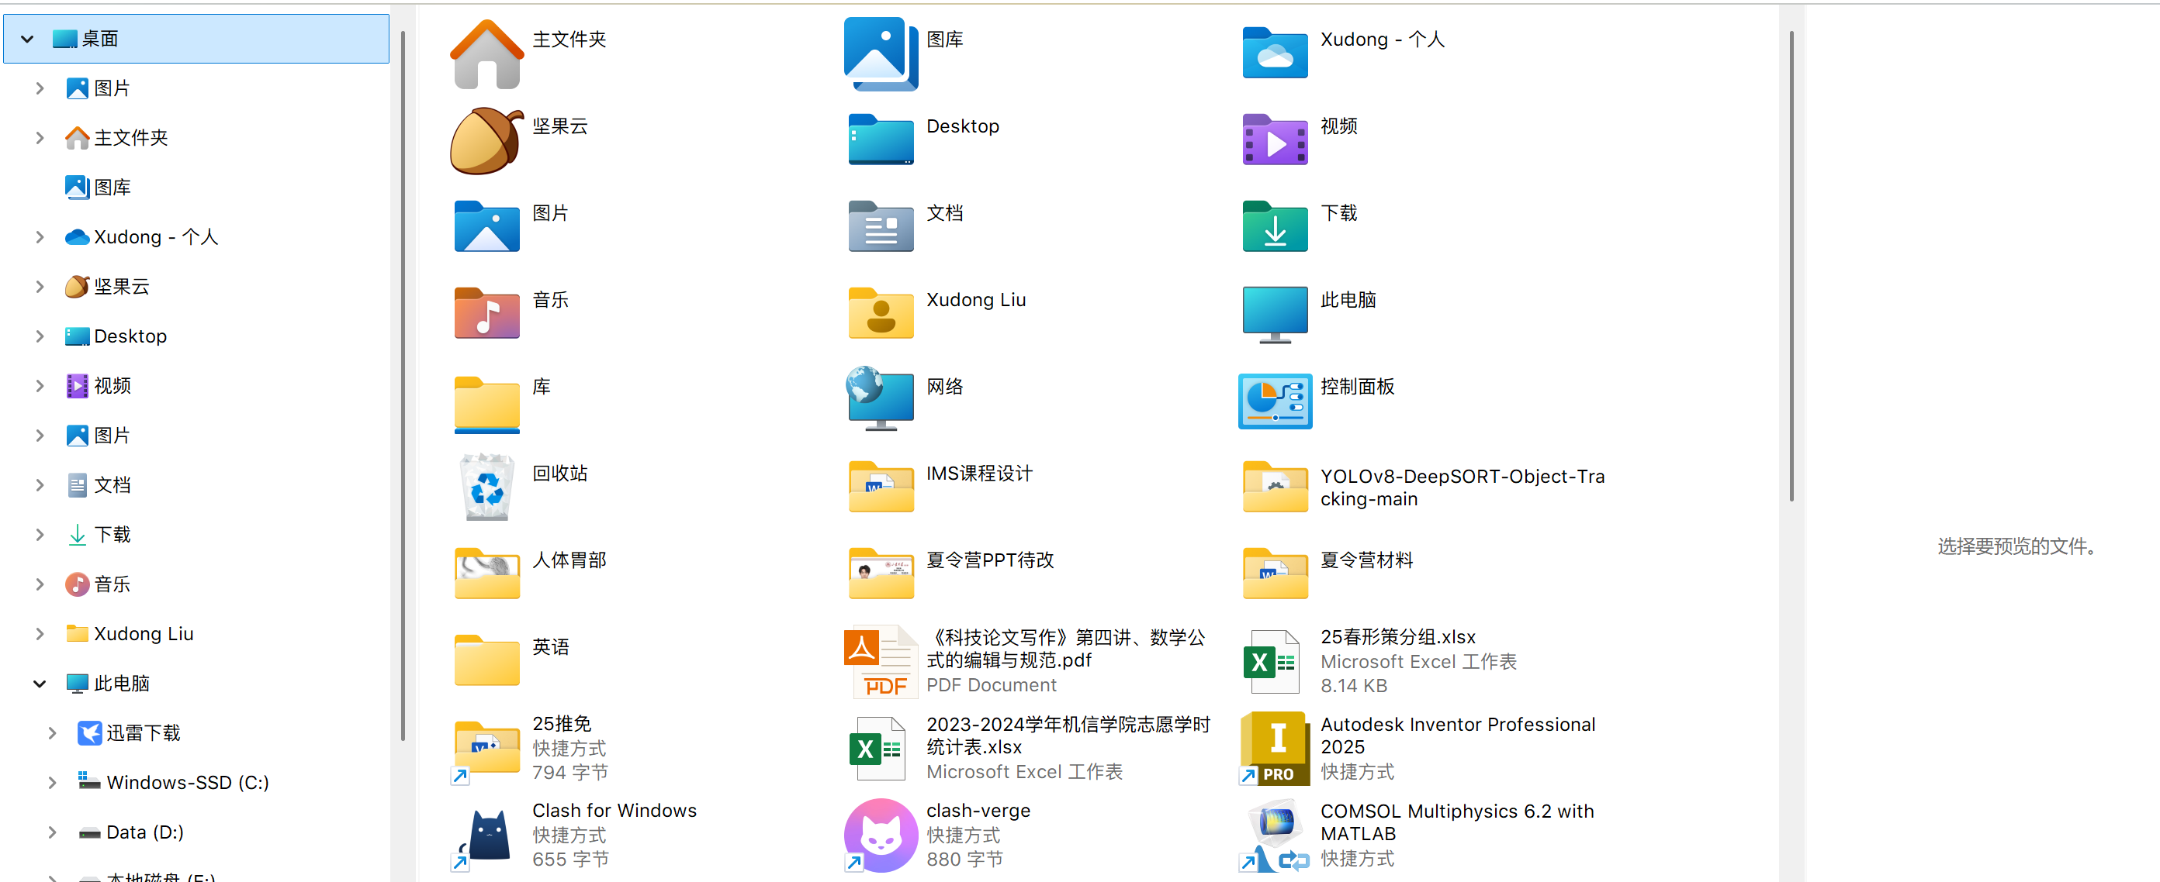Select the 下载 downloads folder icon in file list
The width and height of the screenshot is (2160, 882).
click(x=1275, y=226)
